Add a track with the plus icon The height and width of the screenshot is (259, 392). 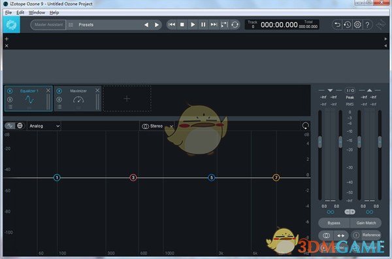(x=7, y=39)
